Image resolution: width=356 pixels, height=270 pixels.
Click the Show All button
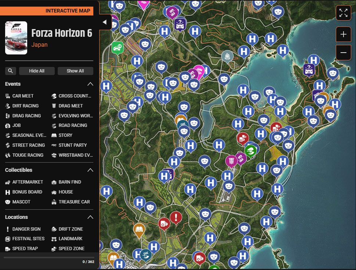pos(75,71)
